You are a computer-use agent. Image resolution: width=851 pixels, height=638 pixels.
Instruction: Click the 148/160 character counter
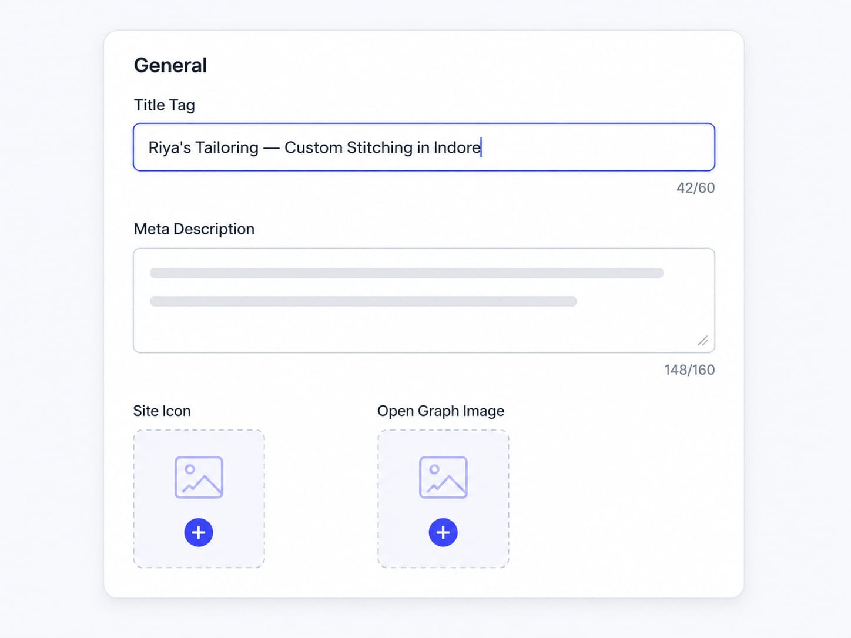click(689, 370)
